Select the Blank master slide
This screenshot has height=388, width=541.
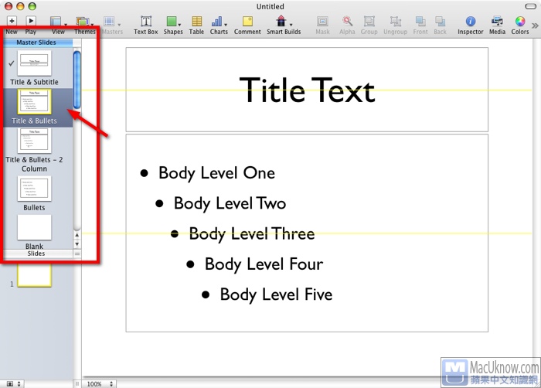34,231
